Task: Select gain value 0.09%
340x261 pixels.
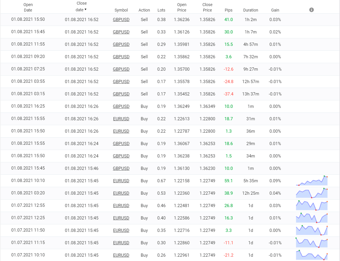Action: click(275, 181)
